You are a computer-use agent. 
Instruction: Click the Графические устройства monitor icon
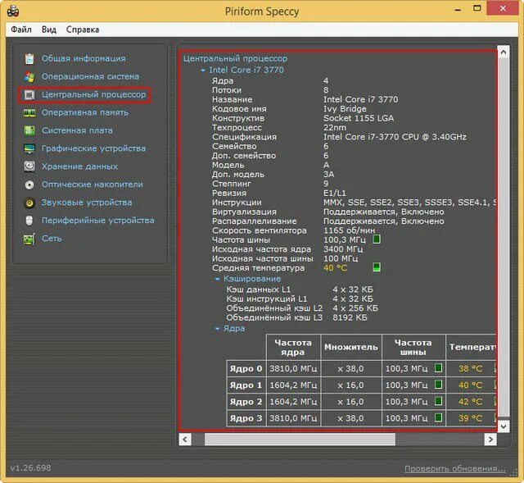pos(29,148)
